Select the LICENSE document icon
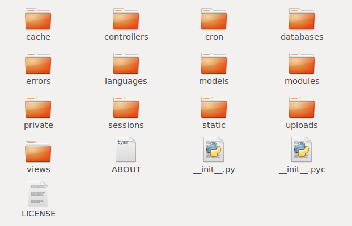Image resolution: width=352 pixels, height=226 pixels. [38, 194]
